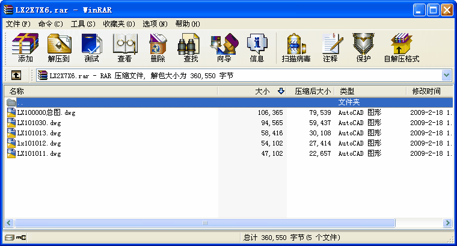Click the packed size value 59,437

pyautogui.click(x=320, y=123)
